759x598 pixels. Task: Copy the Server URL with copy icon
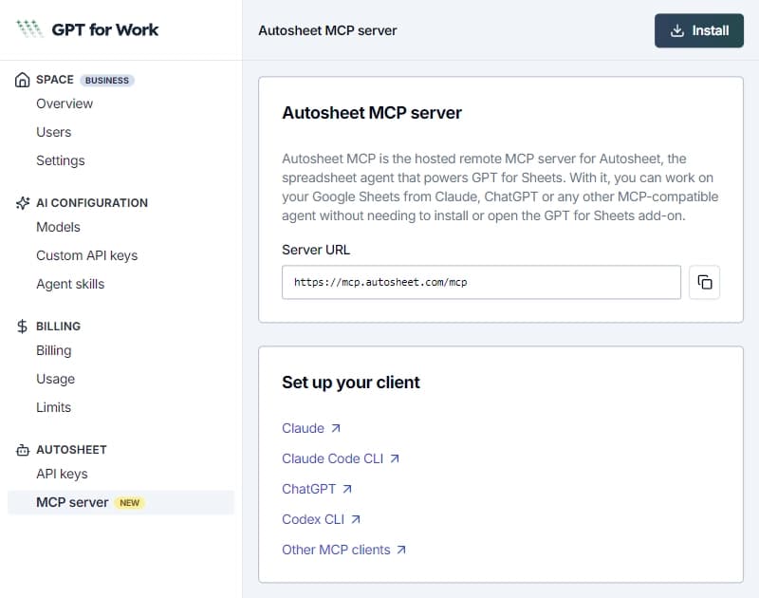pyautogui.click(x=704, y=282)
